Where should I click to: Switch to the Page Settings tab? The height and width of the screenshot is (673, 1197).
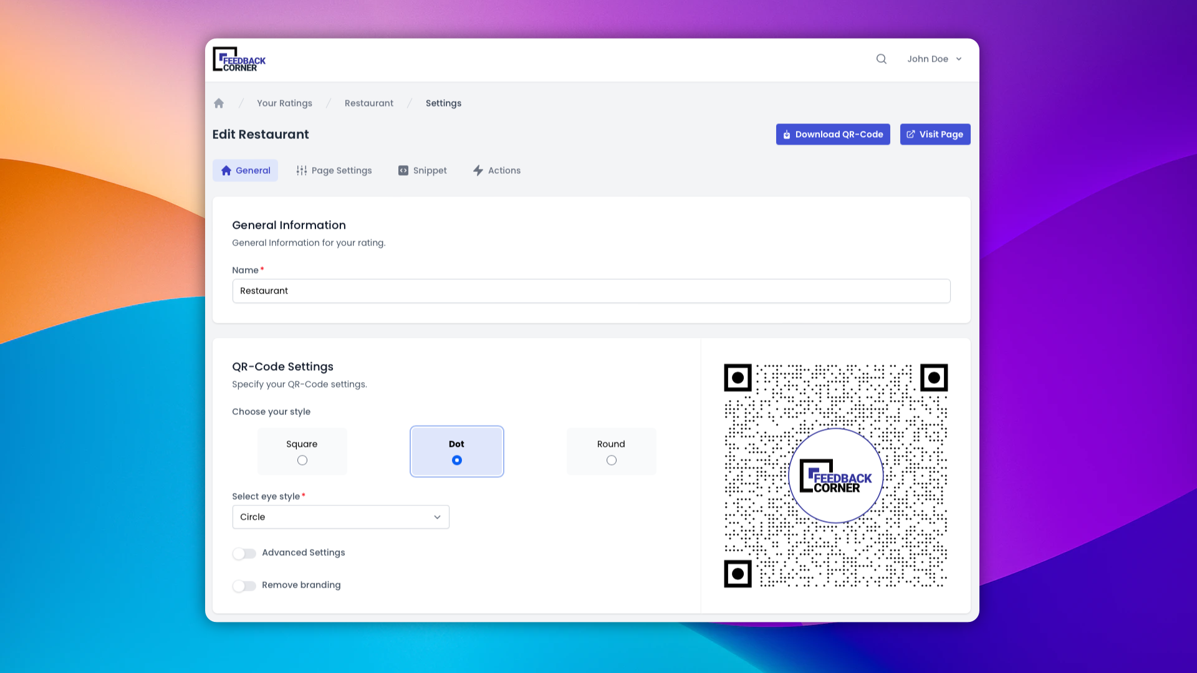(x=334, y=170)
